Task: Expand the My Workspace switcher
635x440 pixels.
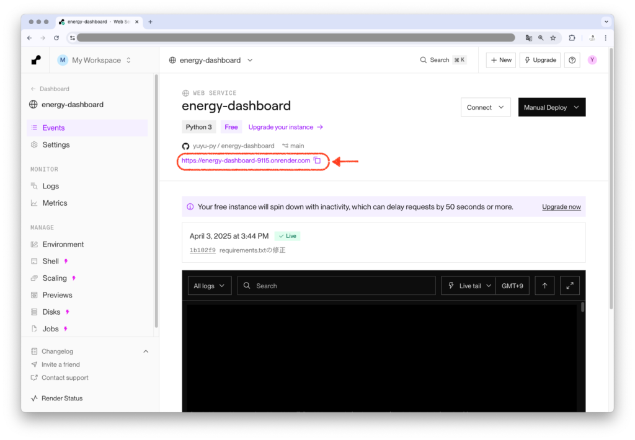Action: (x=94, y=60)
